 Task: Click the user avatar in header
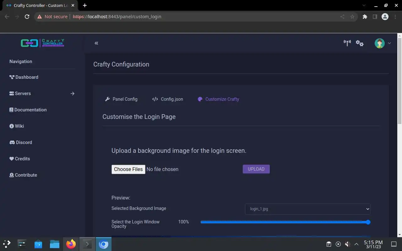(380, 43)
